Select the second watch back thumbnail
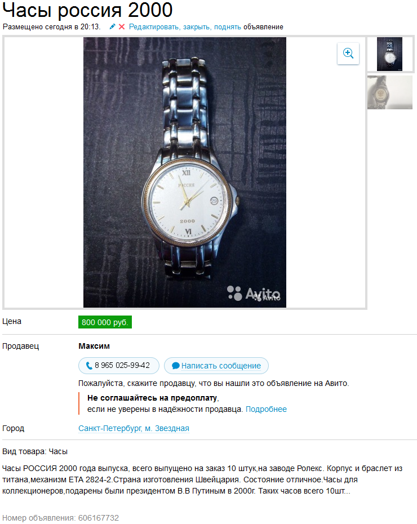Image resolution: width=417 pixels, height=524 pixels. (389, 92)
